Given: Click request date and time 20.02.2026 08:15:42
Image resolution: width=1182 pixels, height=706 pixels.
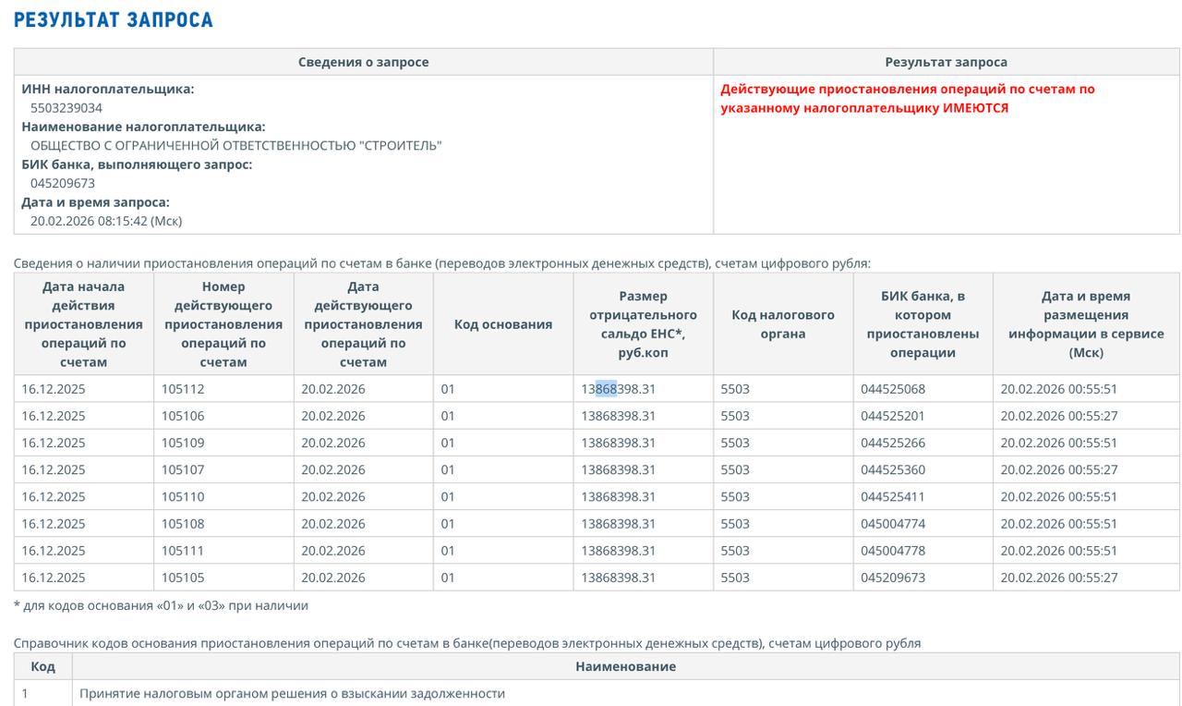Looking at the screenshot, I should (x=105, y=221).
